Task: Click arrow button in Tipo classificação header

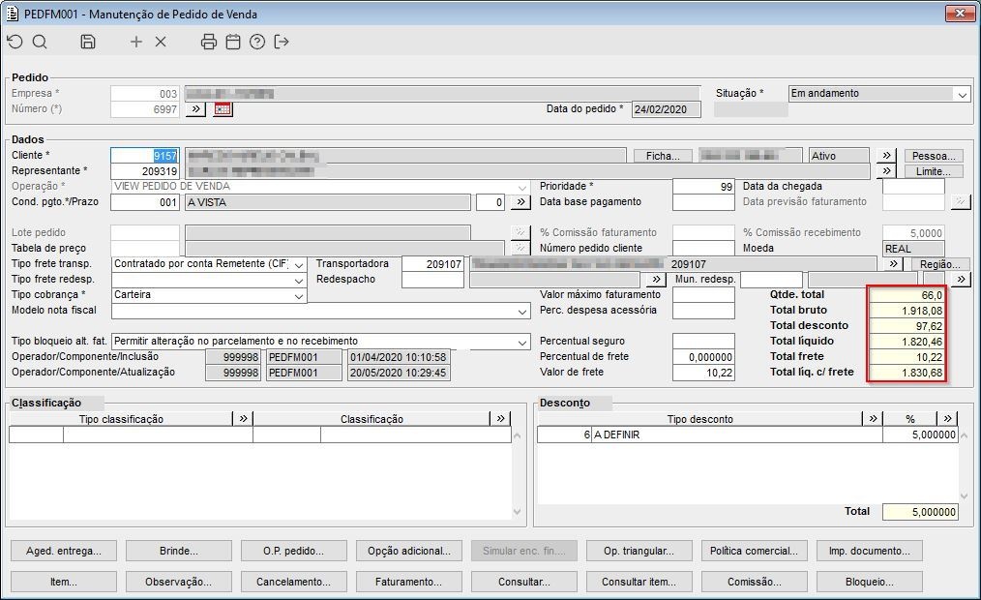Action: [x=243, y=419]
